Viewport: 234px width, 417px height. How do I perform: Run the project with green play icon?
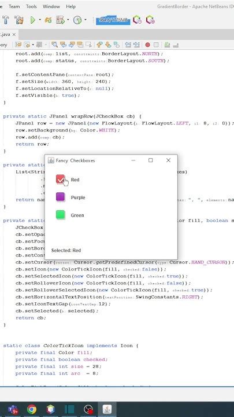point(32,20)
